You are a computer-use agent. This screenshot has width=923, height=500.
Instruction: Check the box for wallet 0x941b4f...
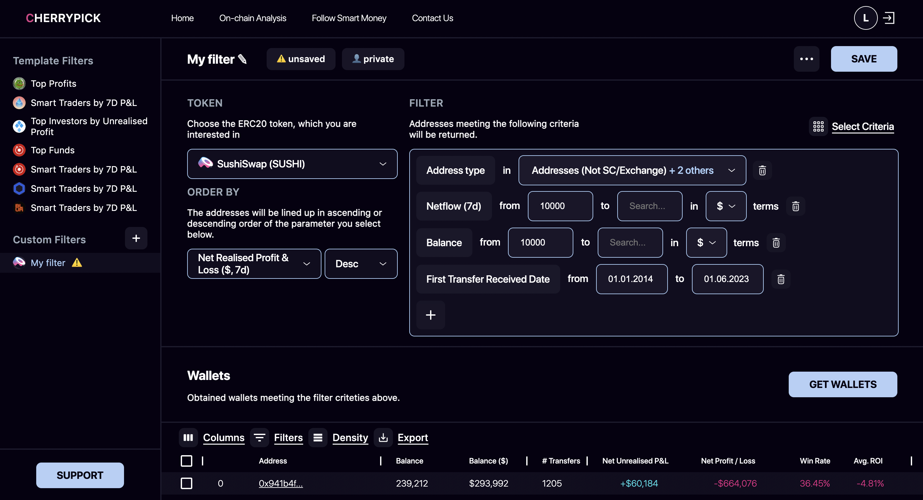coord(186,483)
